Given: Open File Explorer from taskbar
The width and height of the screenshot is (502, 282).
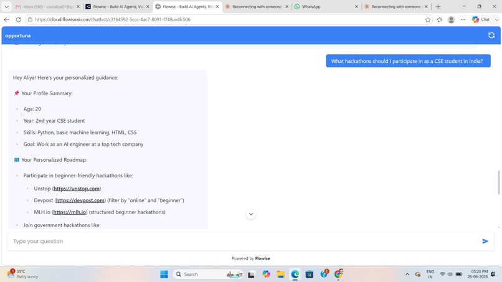Looking at the screenshot, I should [281, 275].
